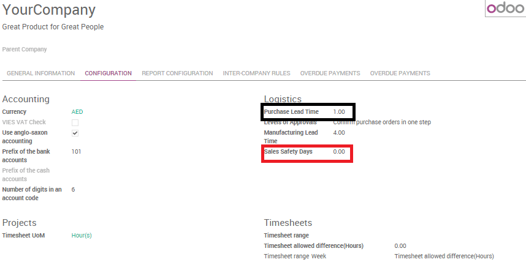Switch to the General Information tab
The height and width of the screenshot is (262, 526).
[x=40, y=73]
